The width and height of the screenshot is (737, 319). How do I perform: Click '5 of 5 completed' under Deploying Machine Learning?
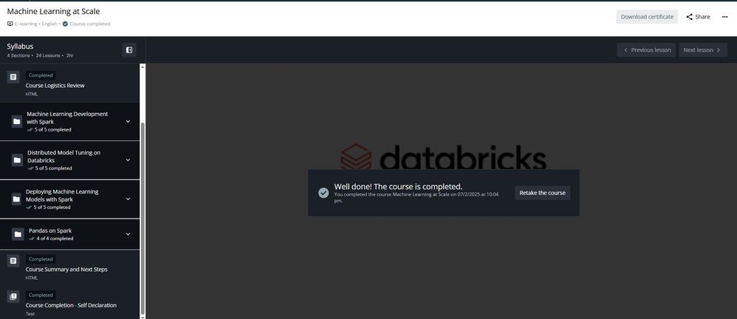[52, 207]
